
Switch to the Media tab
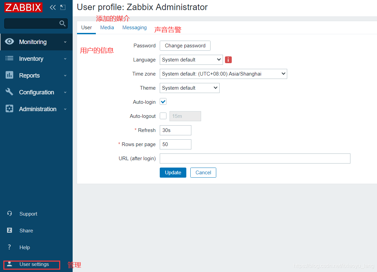[x=107, y=28]
